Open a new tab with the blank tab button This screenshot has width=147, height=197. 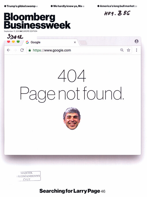coord(83,42)
